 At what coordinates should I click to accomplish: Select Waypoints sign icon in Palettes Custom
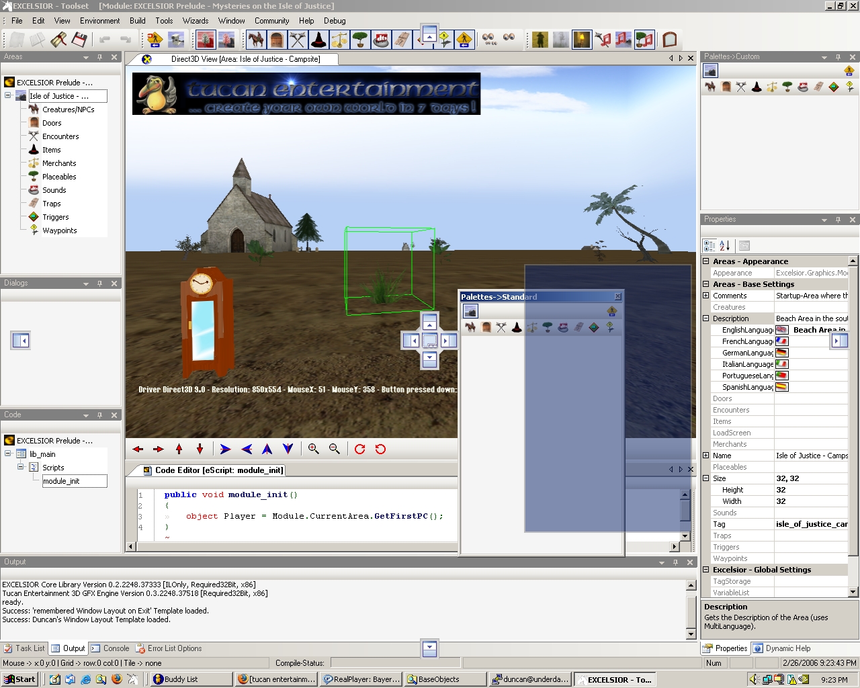click(849, 87)
